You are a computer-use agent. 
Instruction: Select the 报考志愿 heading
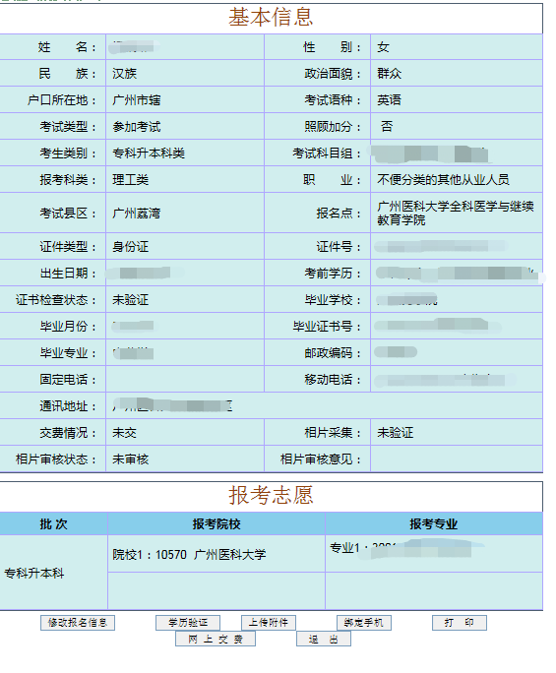pyautogui.click(x=271, y=495)
